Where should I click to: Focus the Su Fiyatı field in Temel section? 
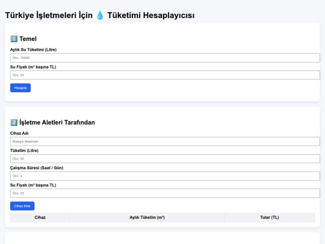(x=165, y=75)
